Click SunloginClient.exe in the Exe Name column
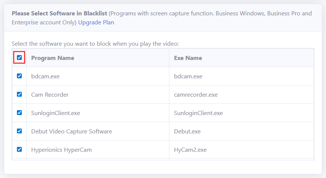326x178 pixels. [x=198, y=113]
